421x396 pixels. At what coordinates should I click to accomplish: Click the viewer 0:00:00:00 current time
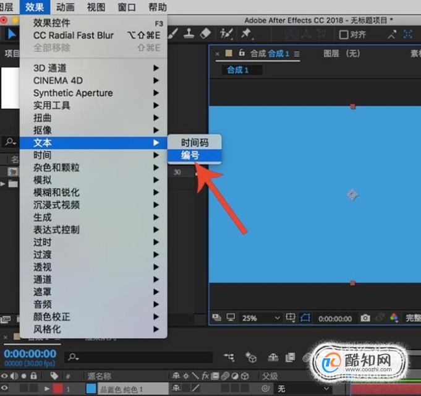[335, 319]
